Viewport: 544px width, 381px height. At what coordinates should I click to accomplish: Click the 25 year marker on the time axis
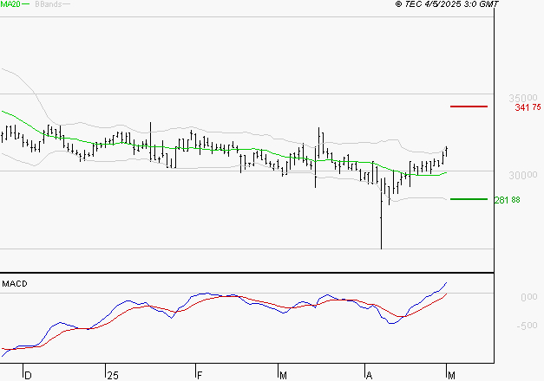[x=113, y=376]
